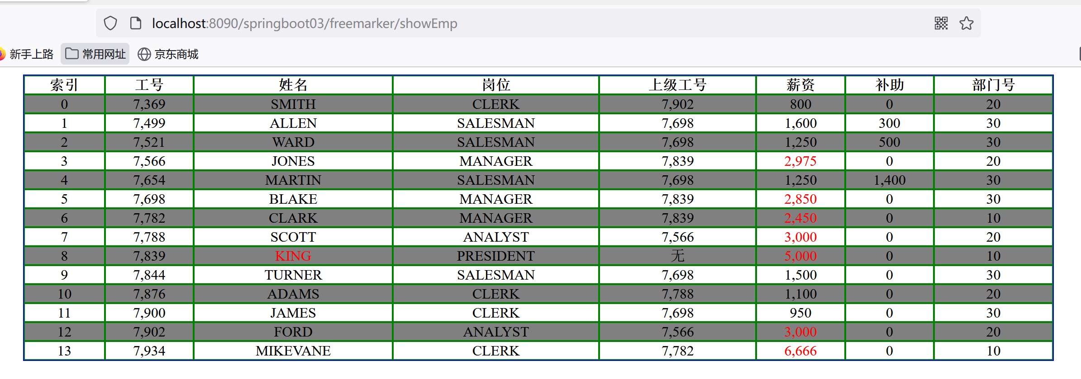Click the 薪资 column header
The image size is (1081, 379).
800,85
